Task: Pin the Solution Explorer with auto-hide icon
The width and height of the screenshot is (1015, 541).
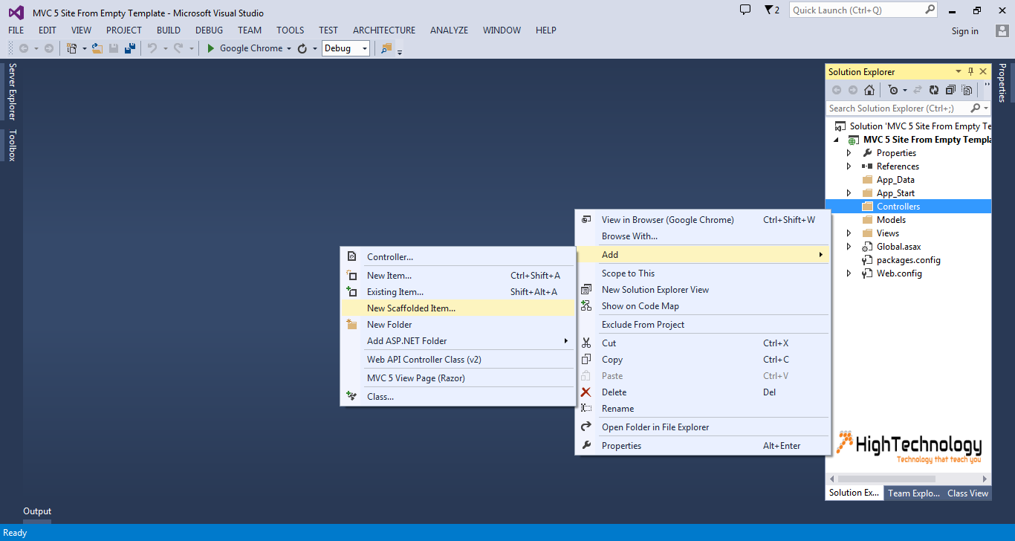Action: click(970, 72)
